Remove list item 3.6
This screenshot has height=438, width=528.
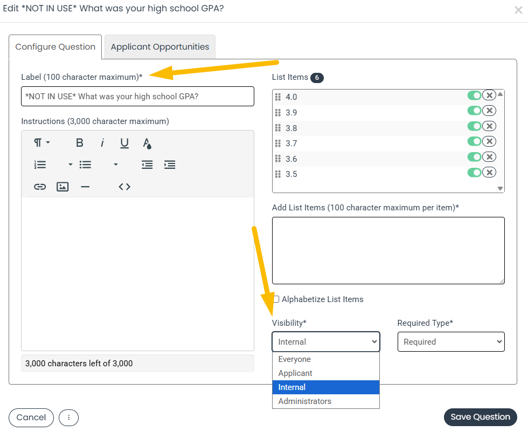(489, 157)
